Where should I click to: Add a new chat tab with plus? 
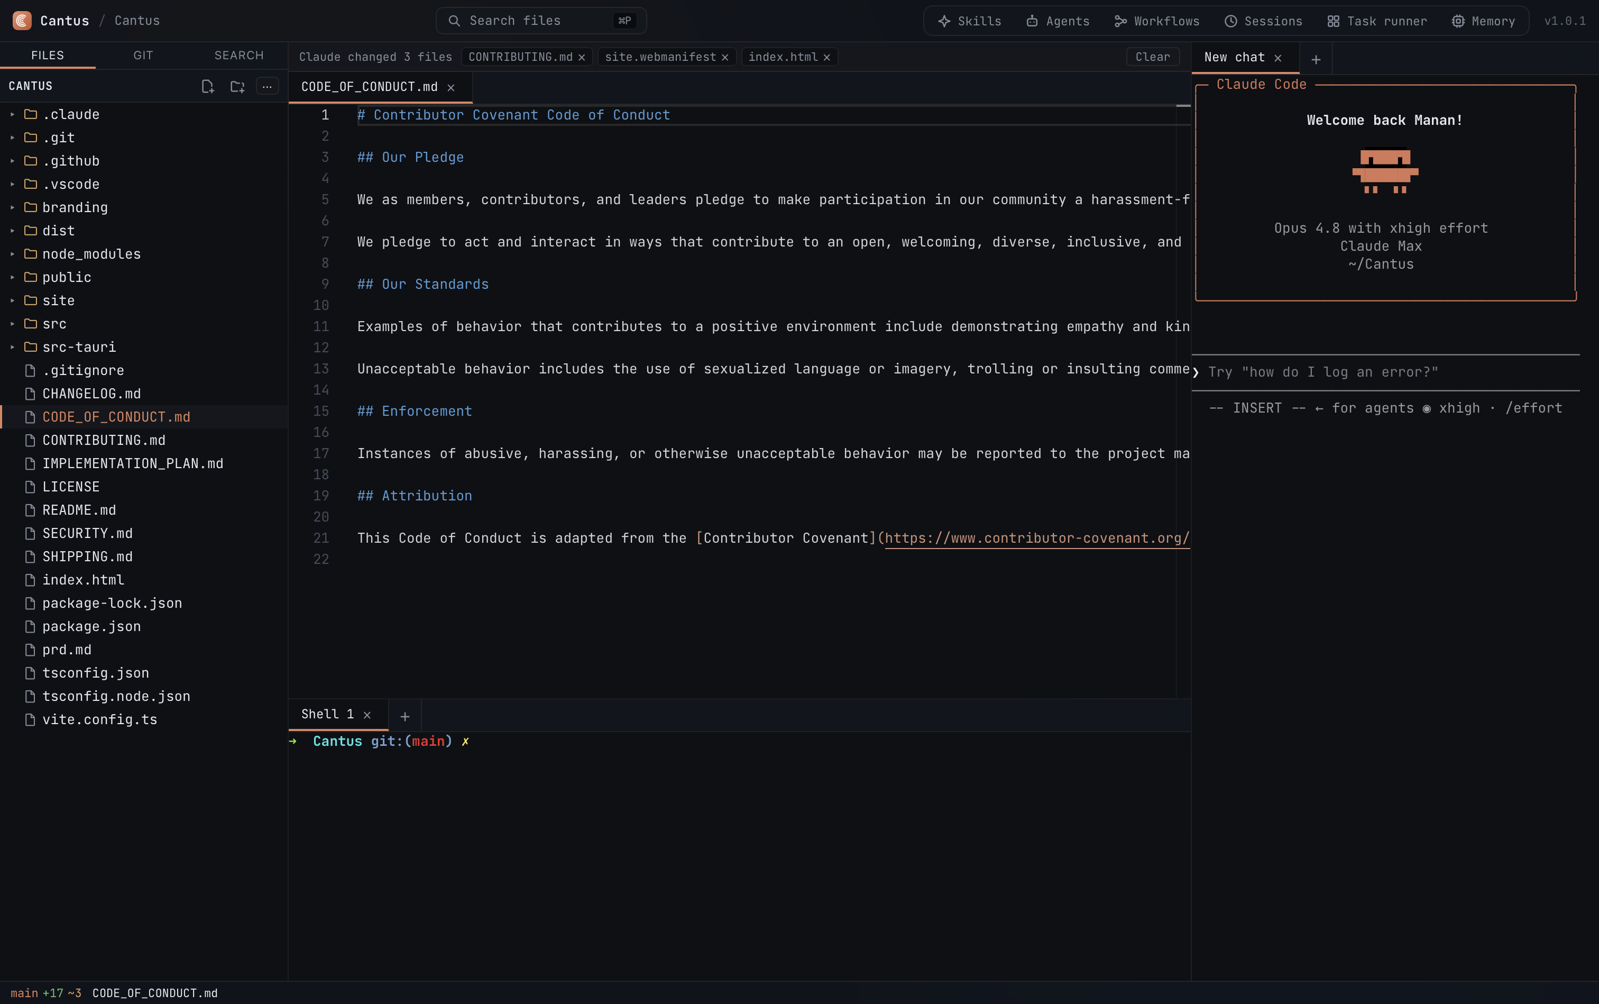click(1316, 60)
